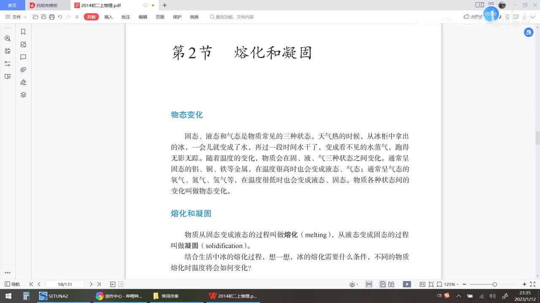Viewport: 540px width, 303px height.
Task: Click the search functions input field
Action: click(232, 17)
